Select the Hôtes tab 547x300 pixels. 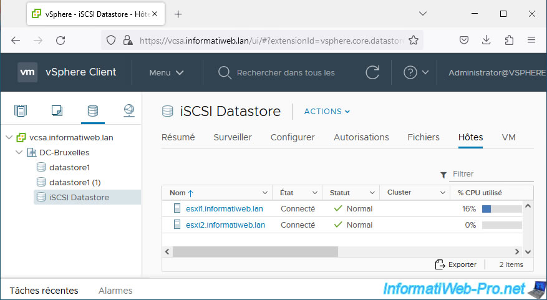pos(471,137)
